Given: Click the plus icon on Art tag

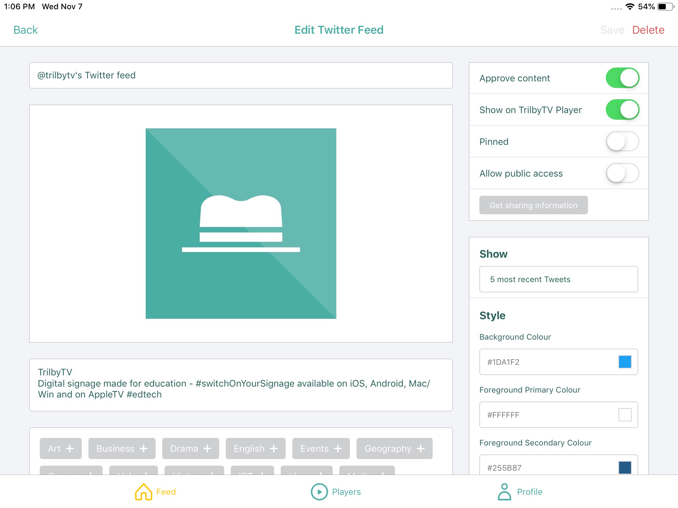Looking at the screenshot, I should point(70,448).
